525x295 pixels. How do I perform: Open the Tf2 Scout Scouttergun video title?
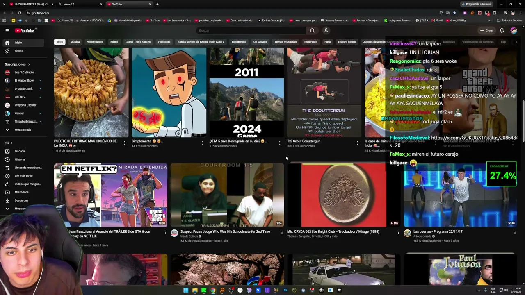tap(304, 141)
